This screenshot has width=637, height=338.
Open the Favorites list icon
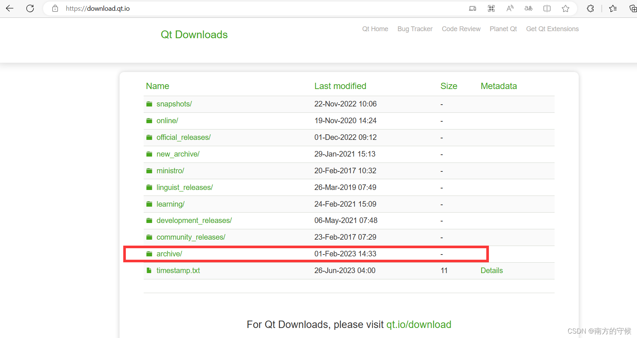tap(613, 8)
